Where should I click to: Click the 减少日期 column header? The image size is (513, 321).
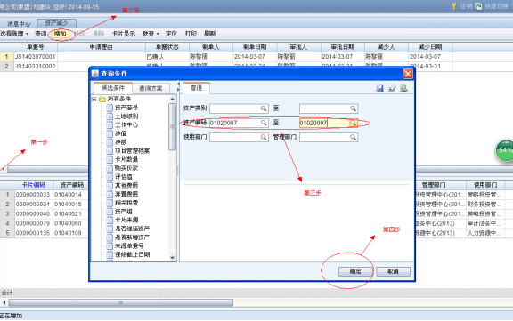(430, 47)
